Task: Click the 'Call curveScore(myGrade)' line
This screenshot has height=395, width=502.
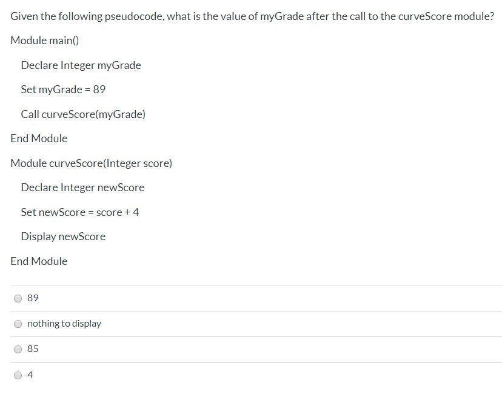Action: (x=83, y=114)
